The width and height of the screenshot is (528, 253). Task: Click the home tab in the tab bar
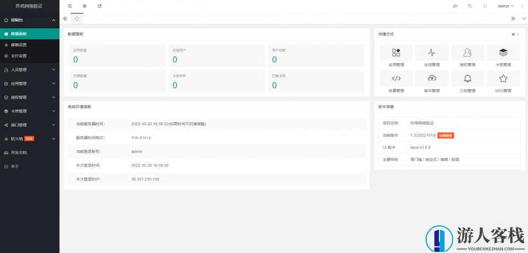tap(77, 18)
